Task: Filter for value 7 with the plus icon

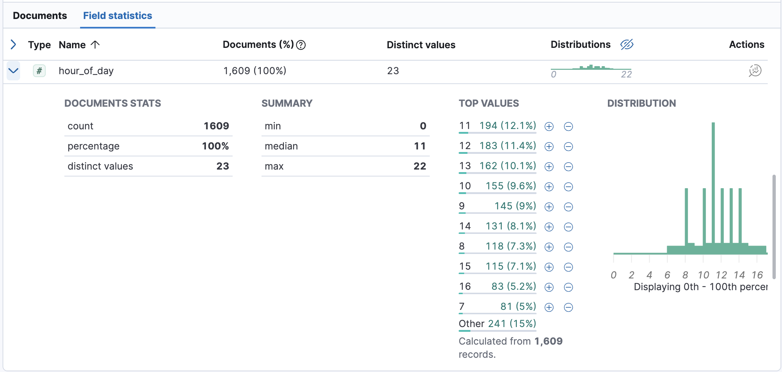Action: tap(549, 307)
